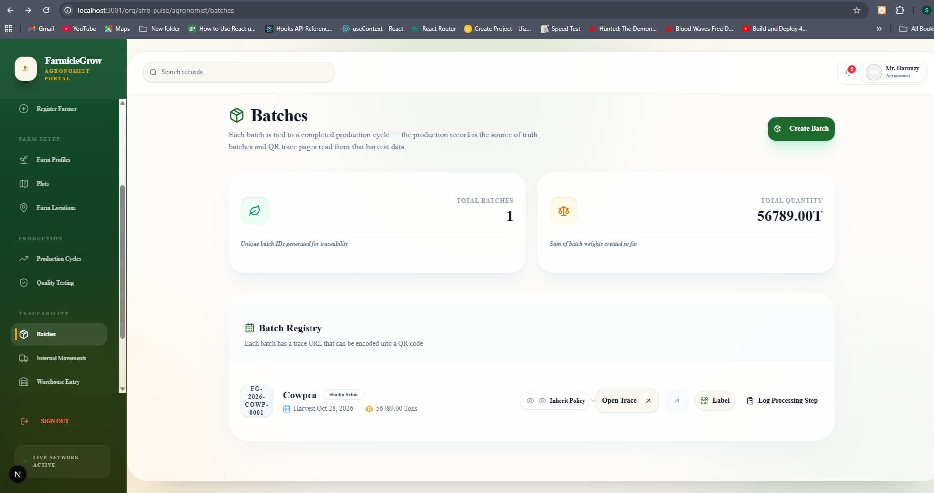Open the browser extensions puzzle icon
The width and height of the screenshot is (934, 493).
[x=900, y=10]
